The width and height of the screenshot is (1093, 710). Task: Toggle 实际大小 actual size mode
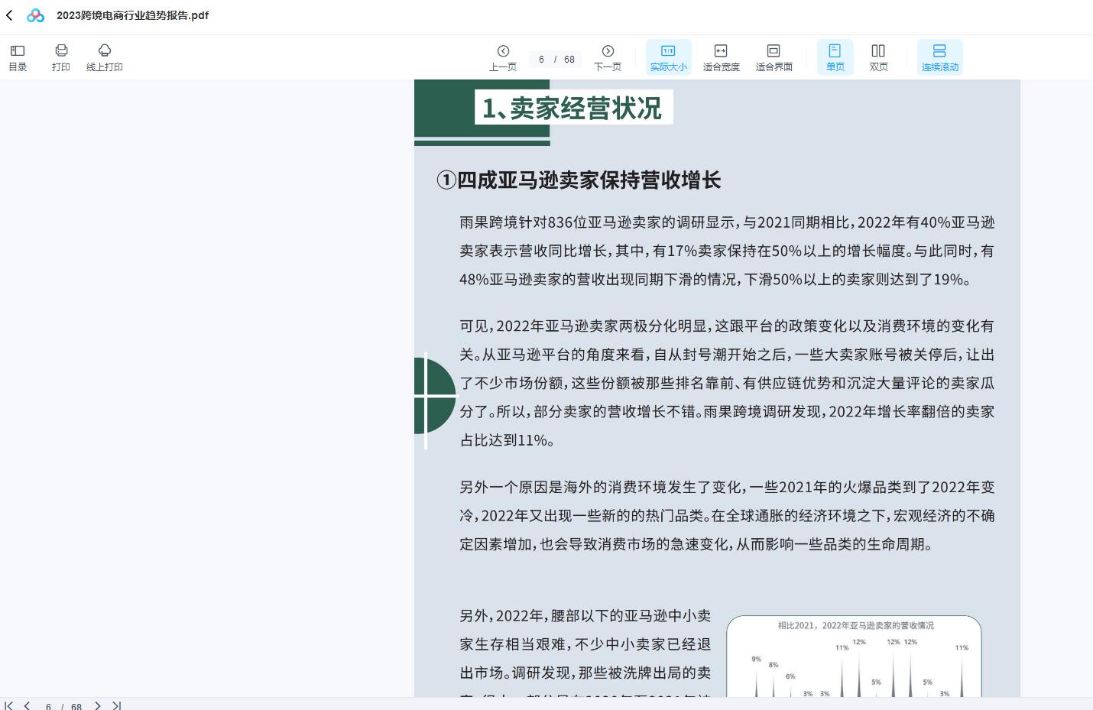668,57
